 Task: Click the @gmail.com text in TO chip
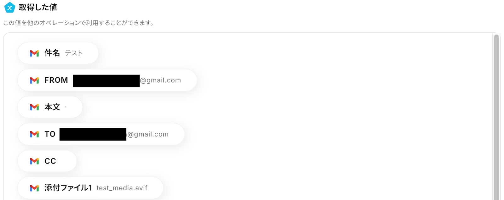coord(147,135)
